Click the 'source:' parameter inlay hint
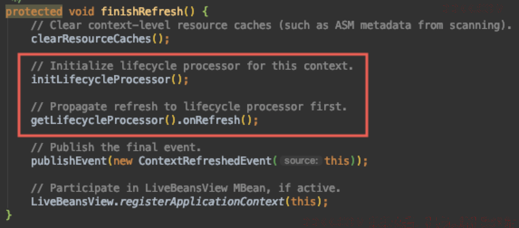The height and width of the screenshot is (228, 519). coord(301,161)
